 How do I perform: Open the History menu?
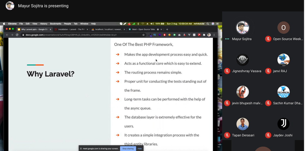[44, 24]
